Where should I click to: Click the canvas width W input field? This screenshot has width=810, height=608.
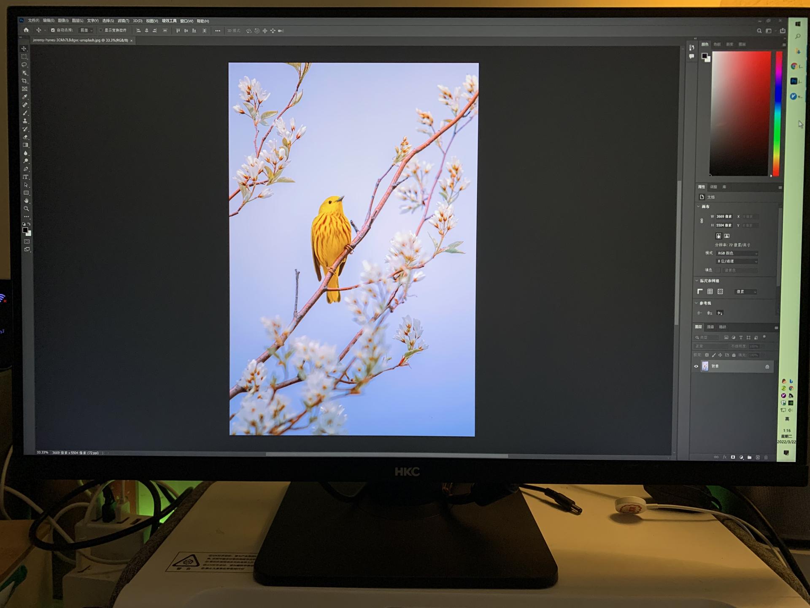point(724,217)
